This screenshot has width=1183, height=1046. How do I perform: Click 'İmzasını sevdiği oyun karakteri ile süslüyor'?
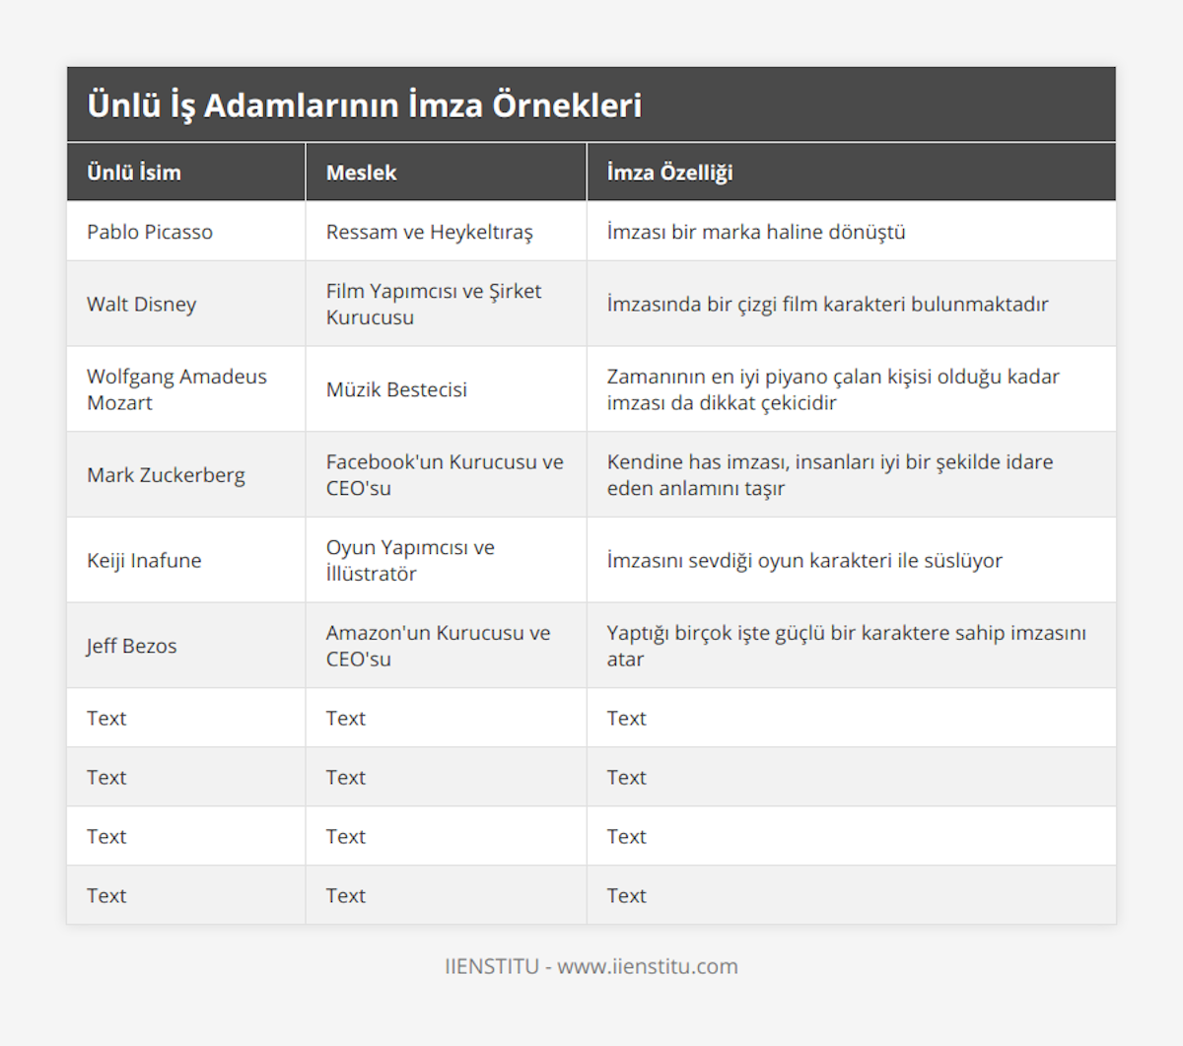[804, 560]
